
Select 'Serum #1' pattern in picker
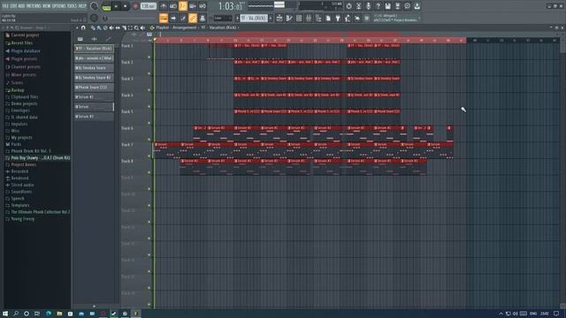point(94,97)
